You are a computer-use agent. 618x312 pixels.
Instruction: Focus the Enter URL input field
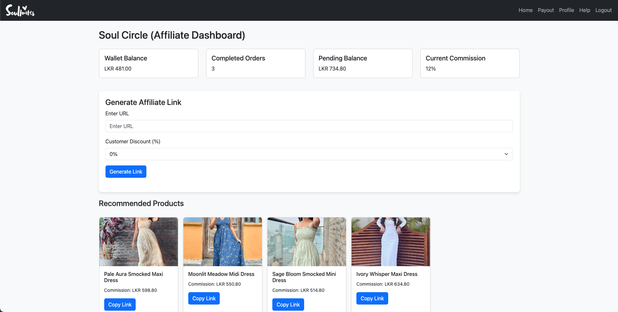309,126
